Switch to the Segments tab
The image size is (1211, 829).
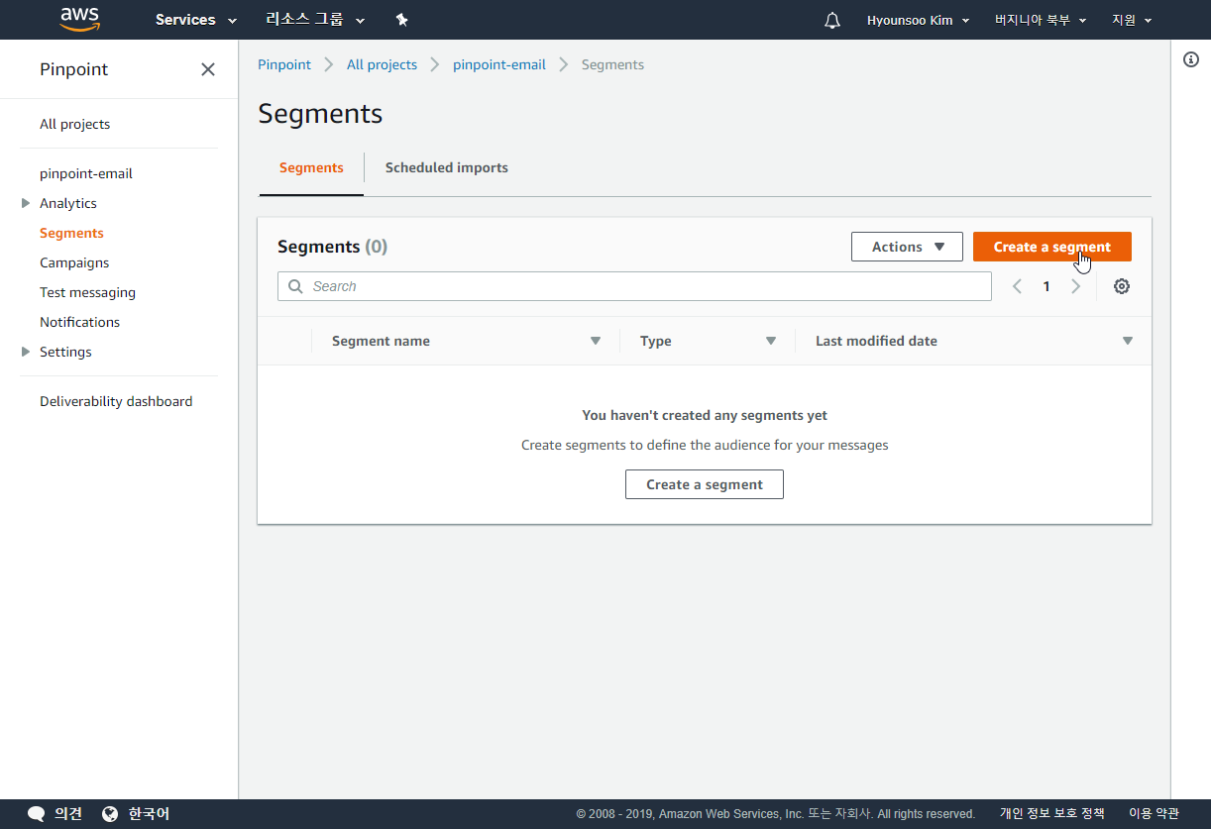click(311, 167)
